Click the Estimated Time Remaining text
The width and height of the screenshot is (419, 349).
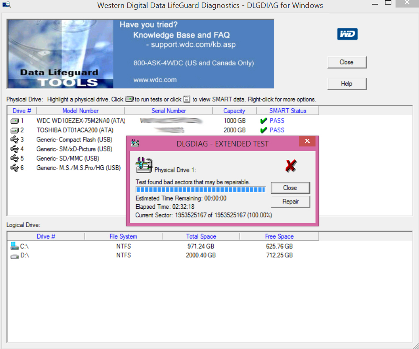(181, 198)
